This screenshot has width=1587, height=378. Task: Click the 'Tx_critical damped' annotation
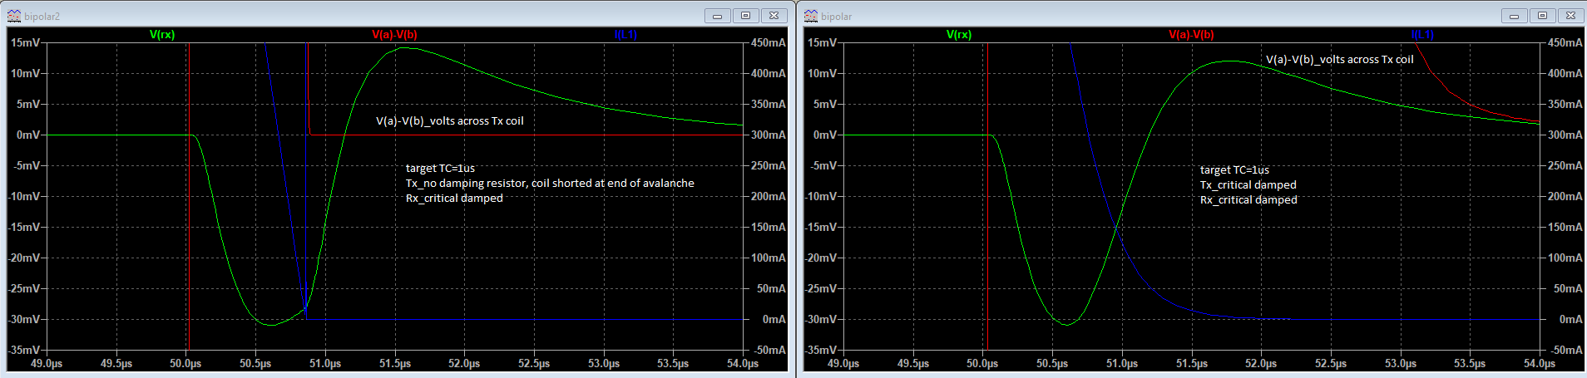[x=1248, y=185]
